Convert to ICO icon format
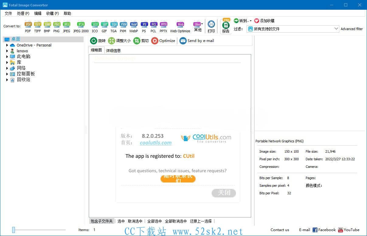 95,27
